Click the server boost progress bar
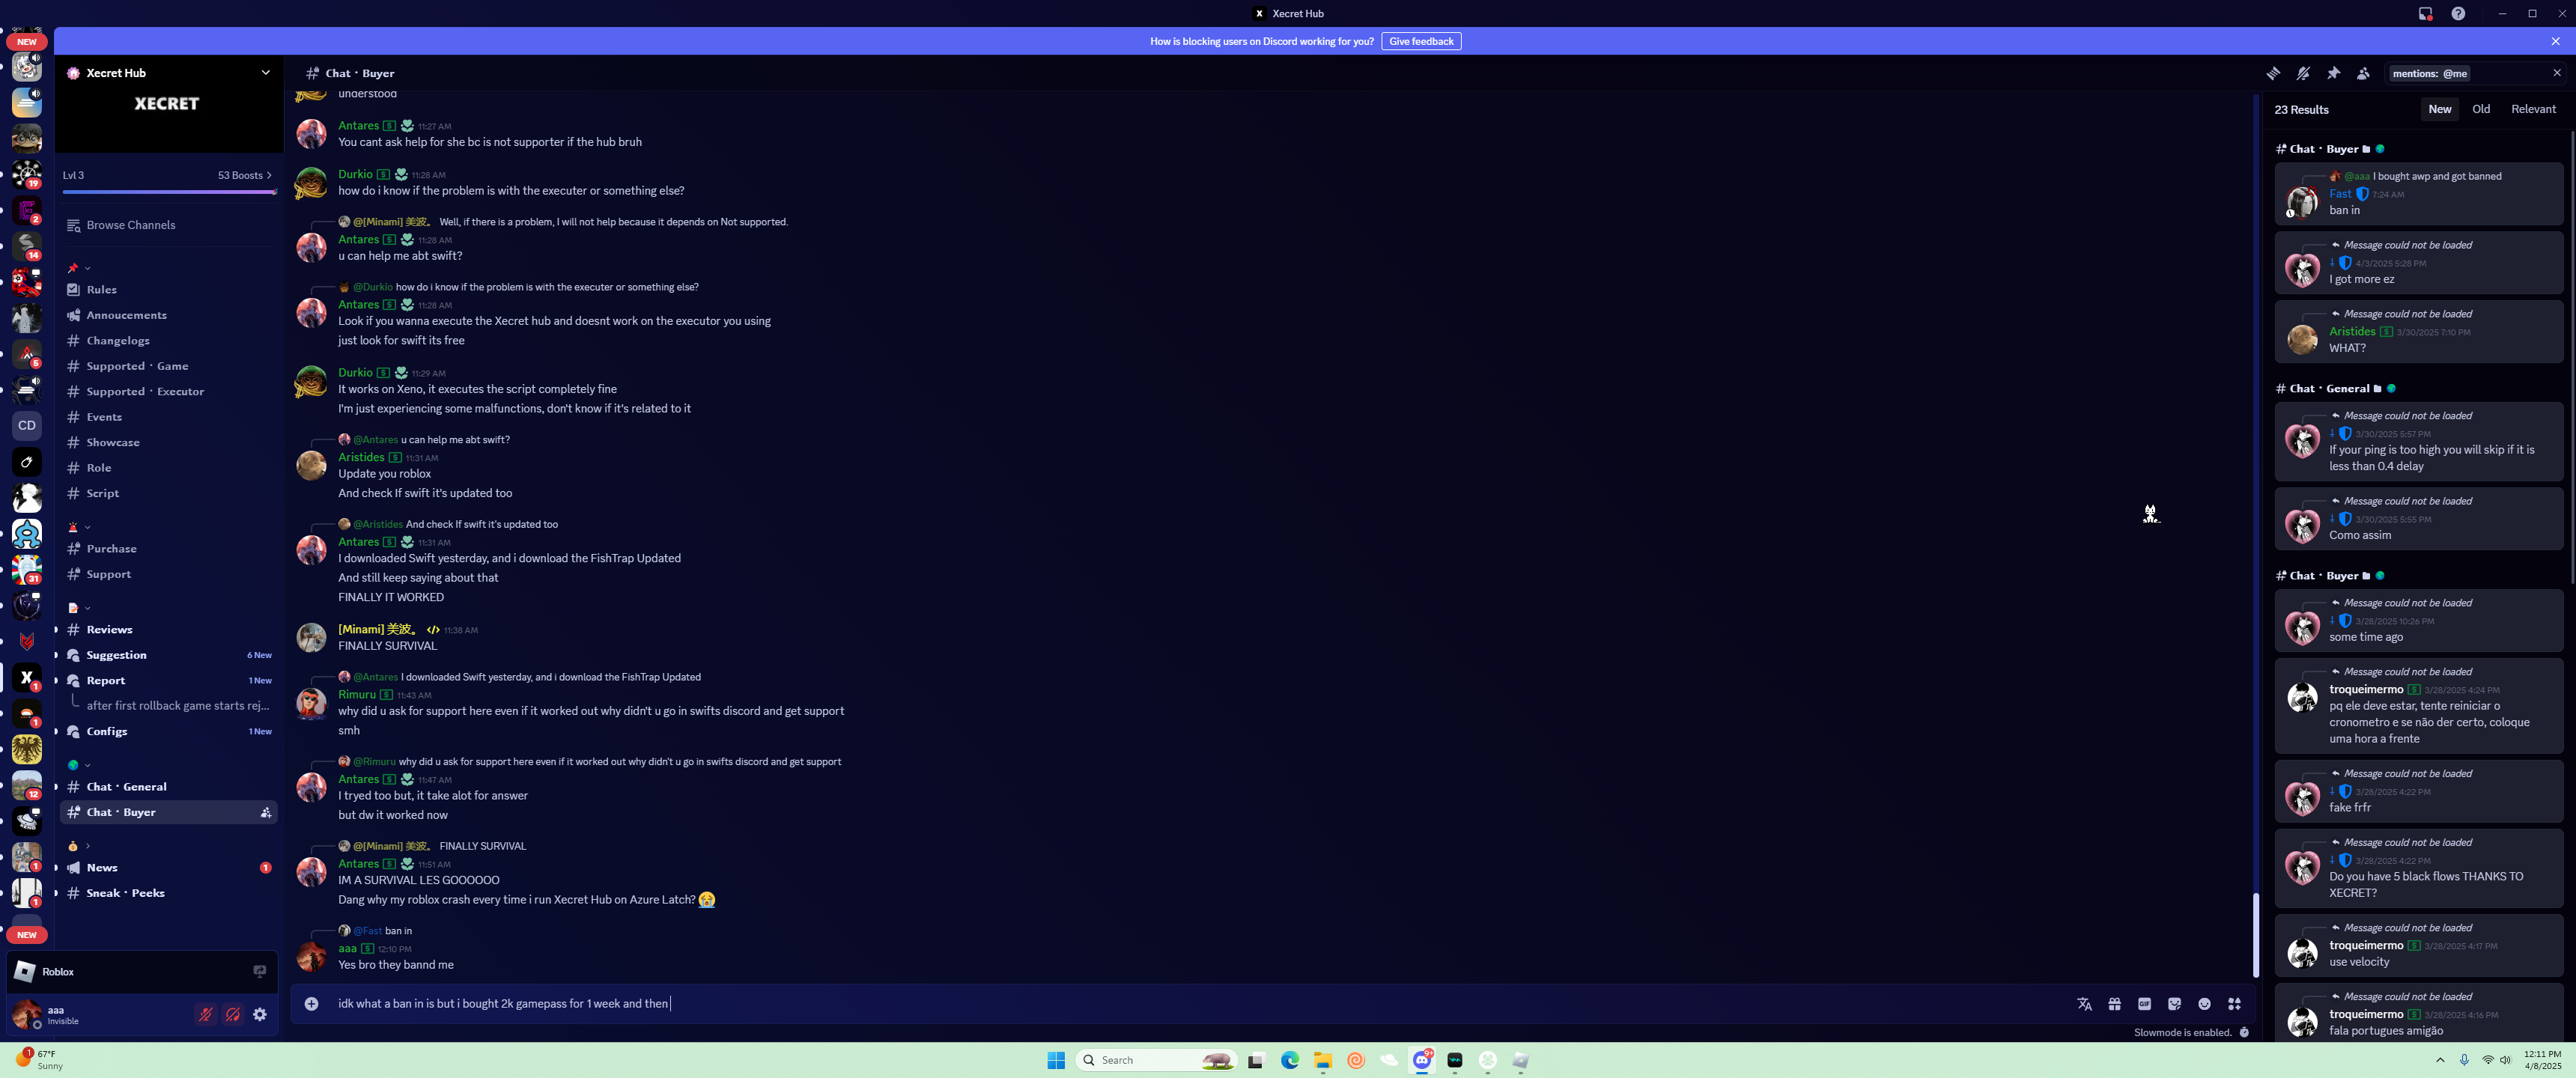The width and height of the screenshot is (2576, 1078). [x=168, y=191]
